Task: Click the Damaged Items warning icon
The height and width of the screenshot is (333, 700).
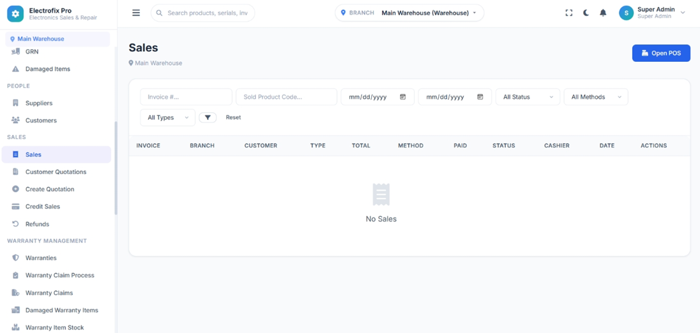Action: click(15, 69)
